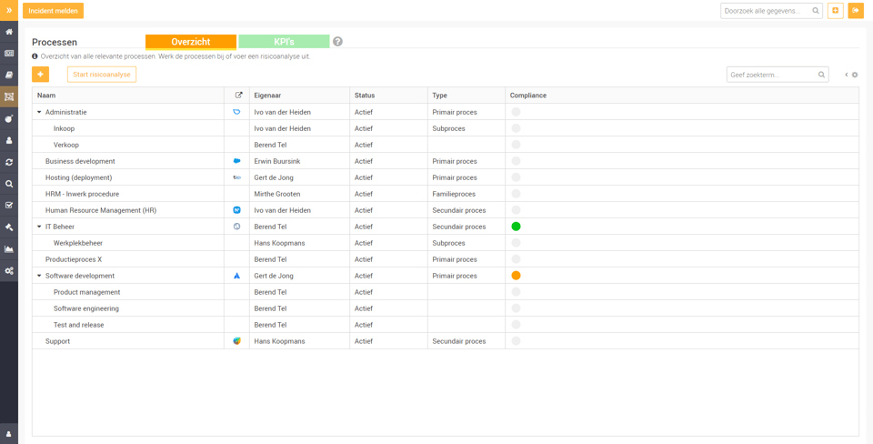Image resolution: width=873 pixels, height=444 pixels.
Task: Open the chart icon in the left sidebar
Action: click(x=9, y=249)
